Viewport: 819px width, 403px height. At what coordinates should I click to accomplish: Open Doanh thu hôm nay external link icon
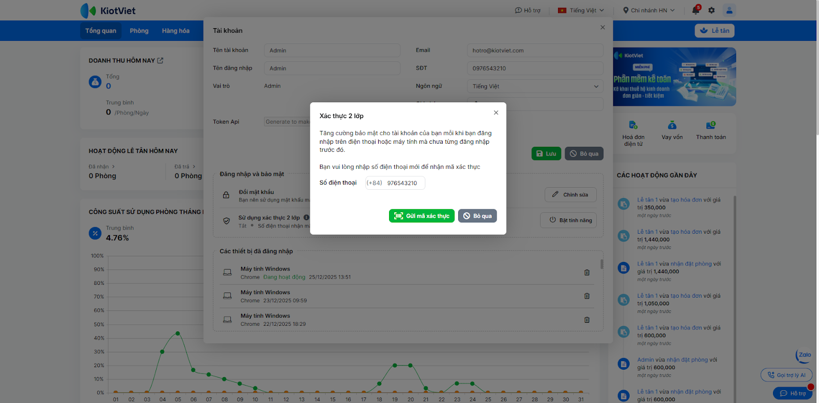(x=160, y=60)
